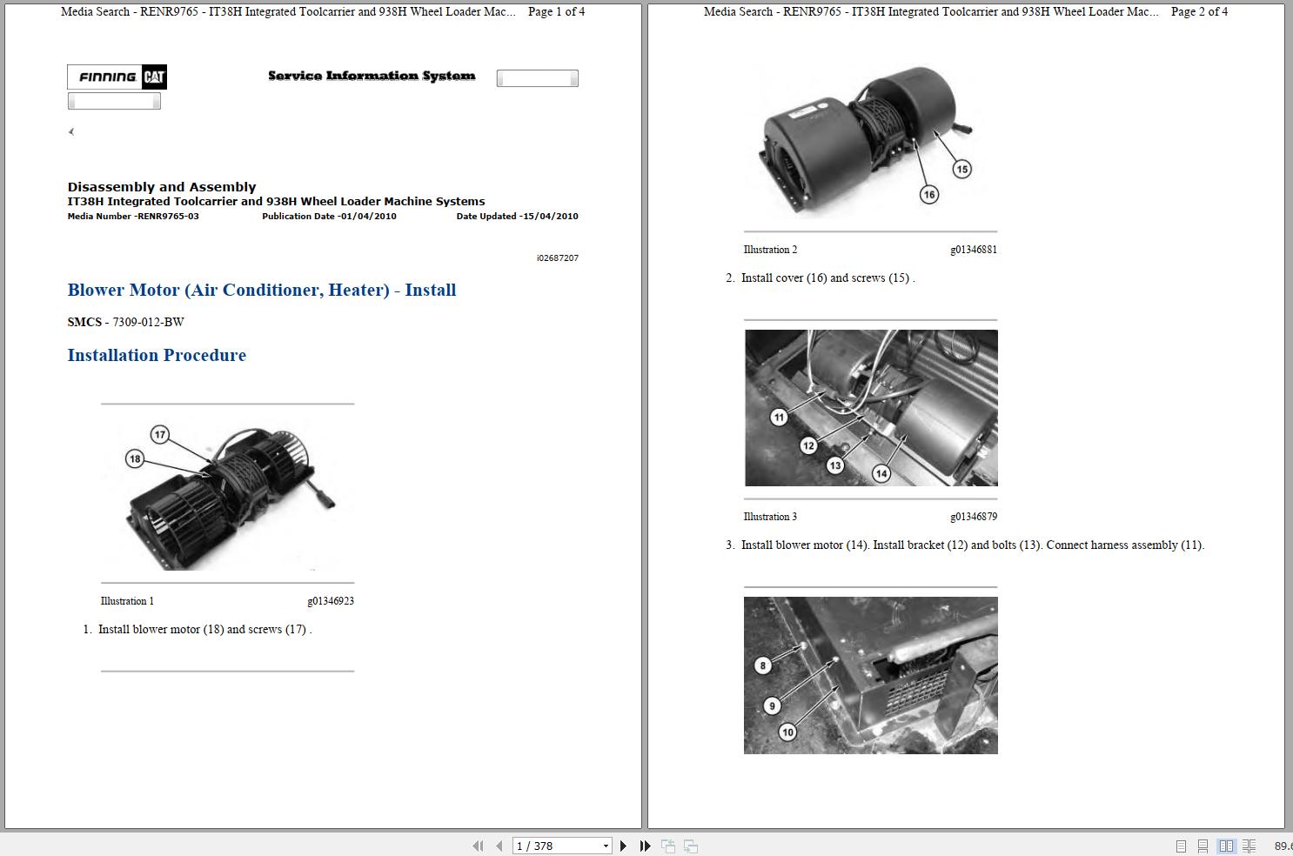Viewport: 1293px width, 856px height.
Task: Click the Finning CAT logo
Action: click(x=117, y=77)
